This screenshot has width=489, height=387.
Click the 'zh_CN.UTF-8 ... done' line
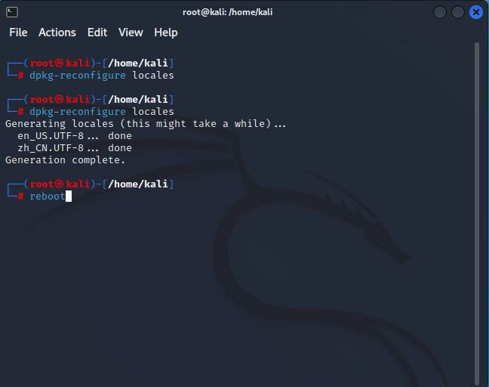tap(75, 147)
